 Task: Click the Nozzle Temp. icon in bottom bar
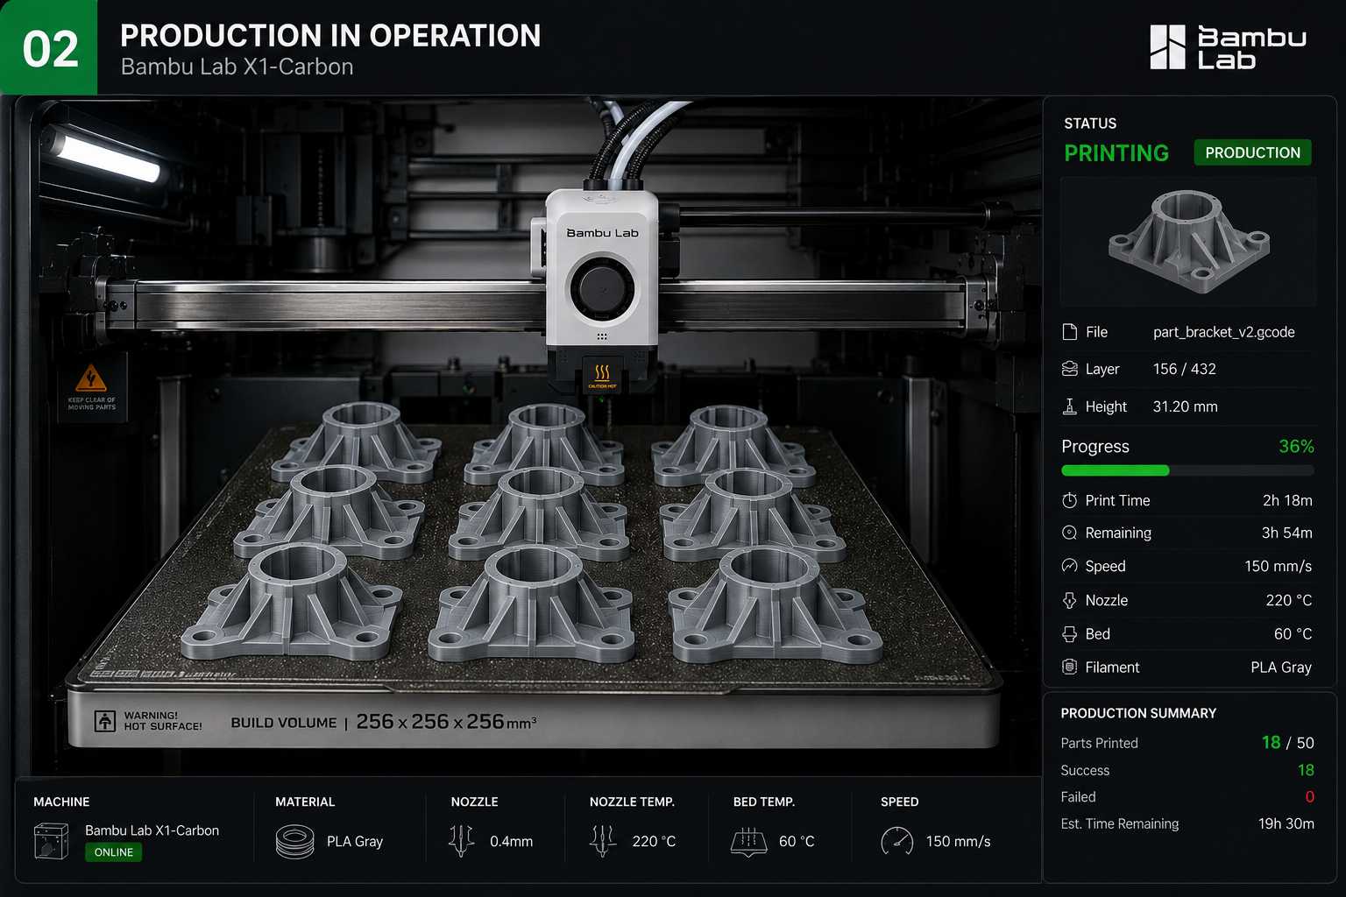click(603, 841)
